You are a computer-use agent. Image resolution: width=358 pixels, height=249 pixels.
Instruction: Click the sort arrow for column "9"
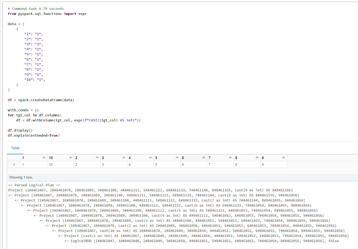point(283,157)
